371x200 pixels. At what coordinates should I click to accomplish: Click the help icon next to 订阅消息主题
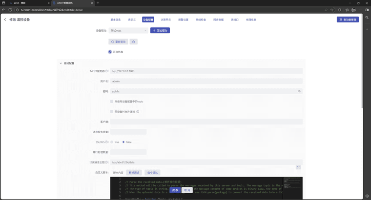tap(106, 162)
